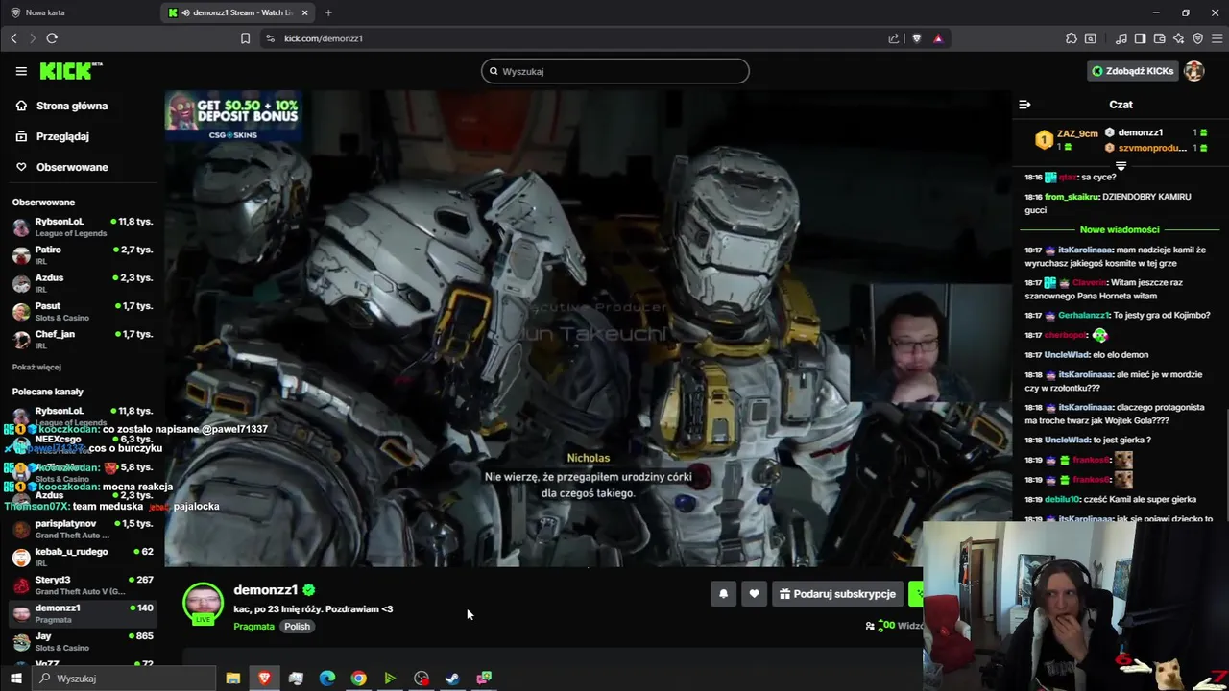Close the demonzz1 Stream tab
This screenshot has width=1229, height=691.
pyautogui.click(x=305, y=12)
